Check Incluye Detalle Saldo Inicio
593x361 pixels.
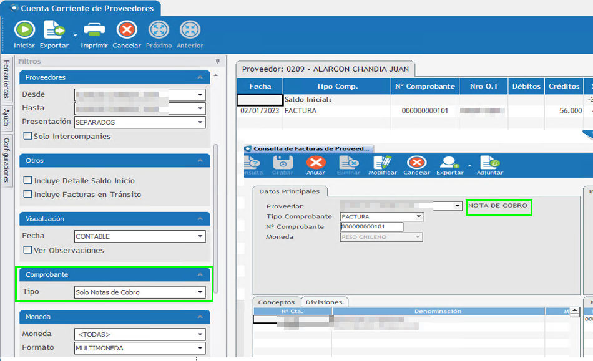(27, 181)
